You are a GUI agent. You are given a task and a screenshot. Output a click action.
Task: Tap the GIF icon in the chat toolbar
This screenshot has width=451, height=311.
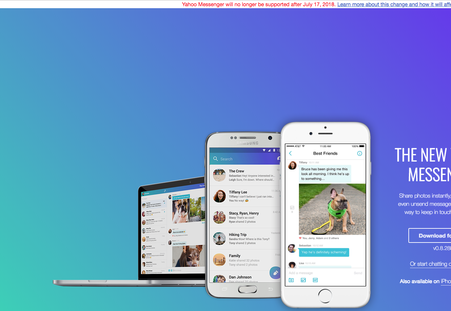point(315,280)
